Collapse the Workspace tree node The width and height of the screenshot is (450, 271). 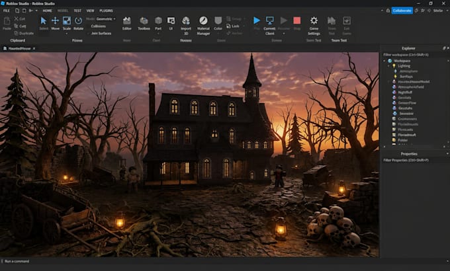coord(384,61)
